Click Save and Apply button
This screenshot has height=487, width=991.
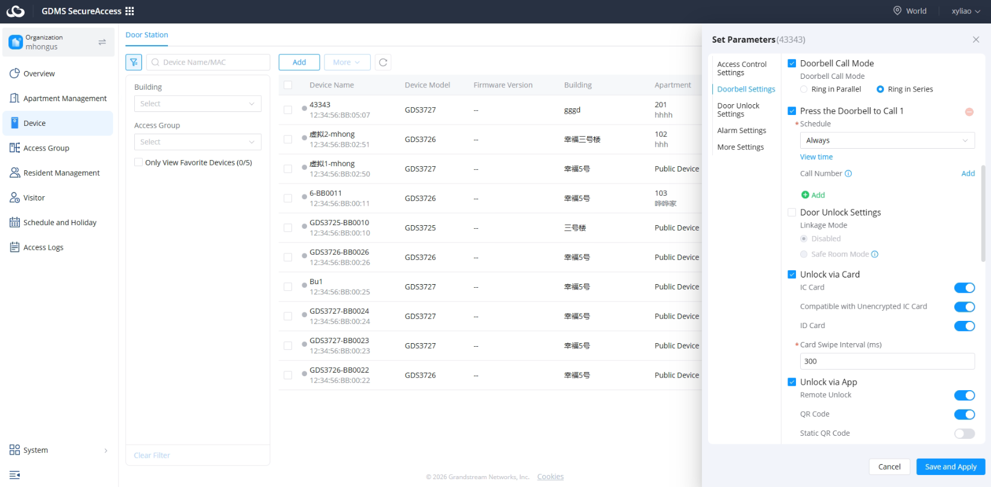pyautogui.click(x=951, y=467)
